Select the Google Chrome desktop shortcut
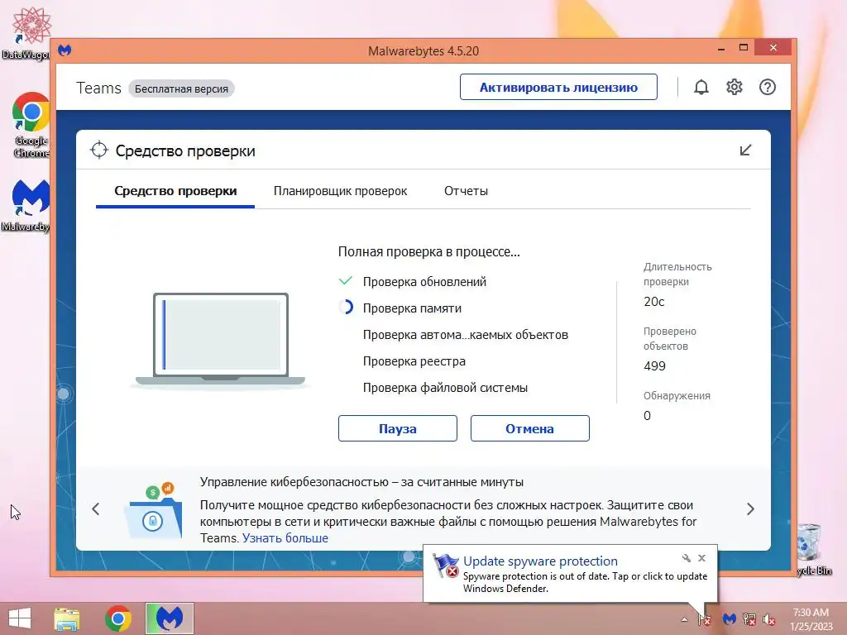Screen dimensions: 847x635 (x=31, y=126)
